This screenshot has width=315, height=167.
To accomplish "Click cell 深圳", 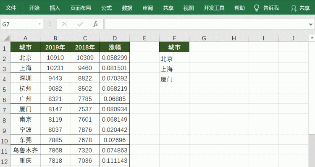I will coord(25,78).
